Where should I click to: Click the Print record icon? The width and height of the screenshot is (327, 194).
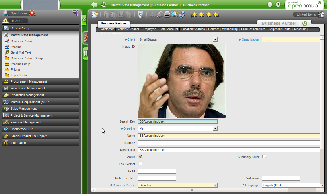pyautogui.click(x=167, y=14)
